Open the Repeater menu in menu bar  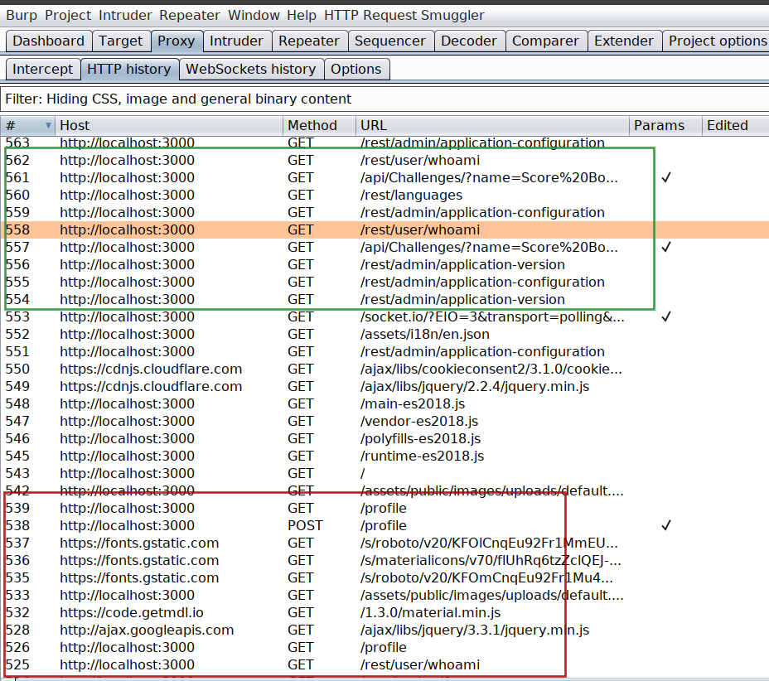pos(189,15)
